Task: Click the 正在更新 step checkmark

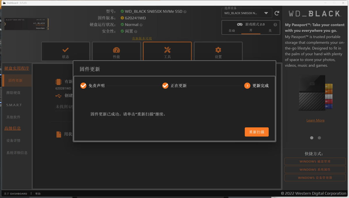Action: click(x=165, y=85)
